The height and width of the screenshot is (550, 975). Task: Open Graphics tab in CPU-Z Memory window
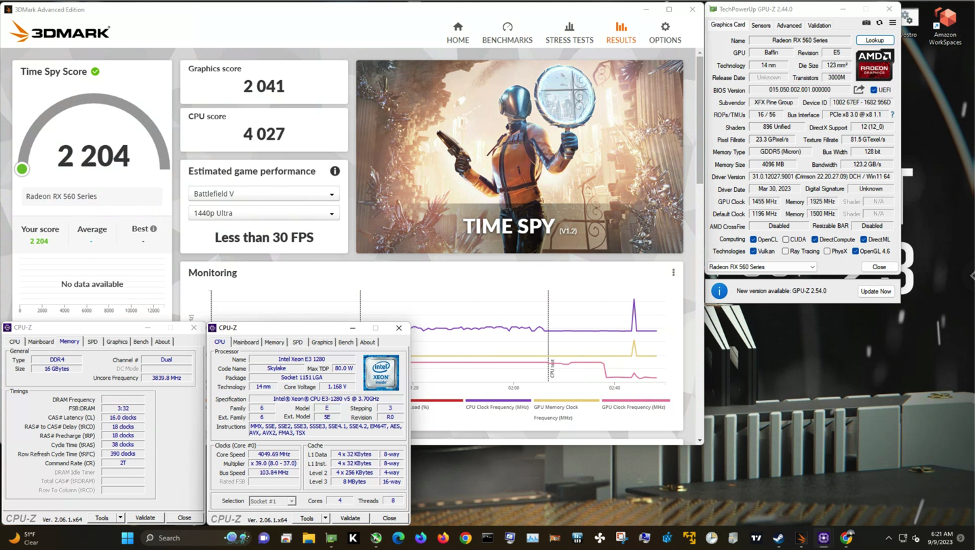coord(117,342)
